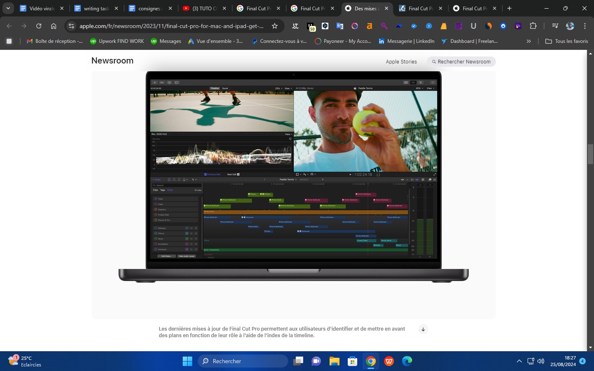Viewport: 594px width, 371px height.
Task: Open the extension showing badge 50
Action: click(x=311, y=27)
